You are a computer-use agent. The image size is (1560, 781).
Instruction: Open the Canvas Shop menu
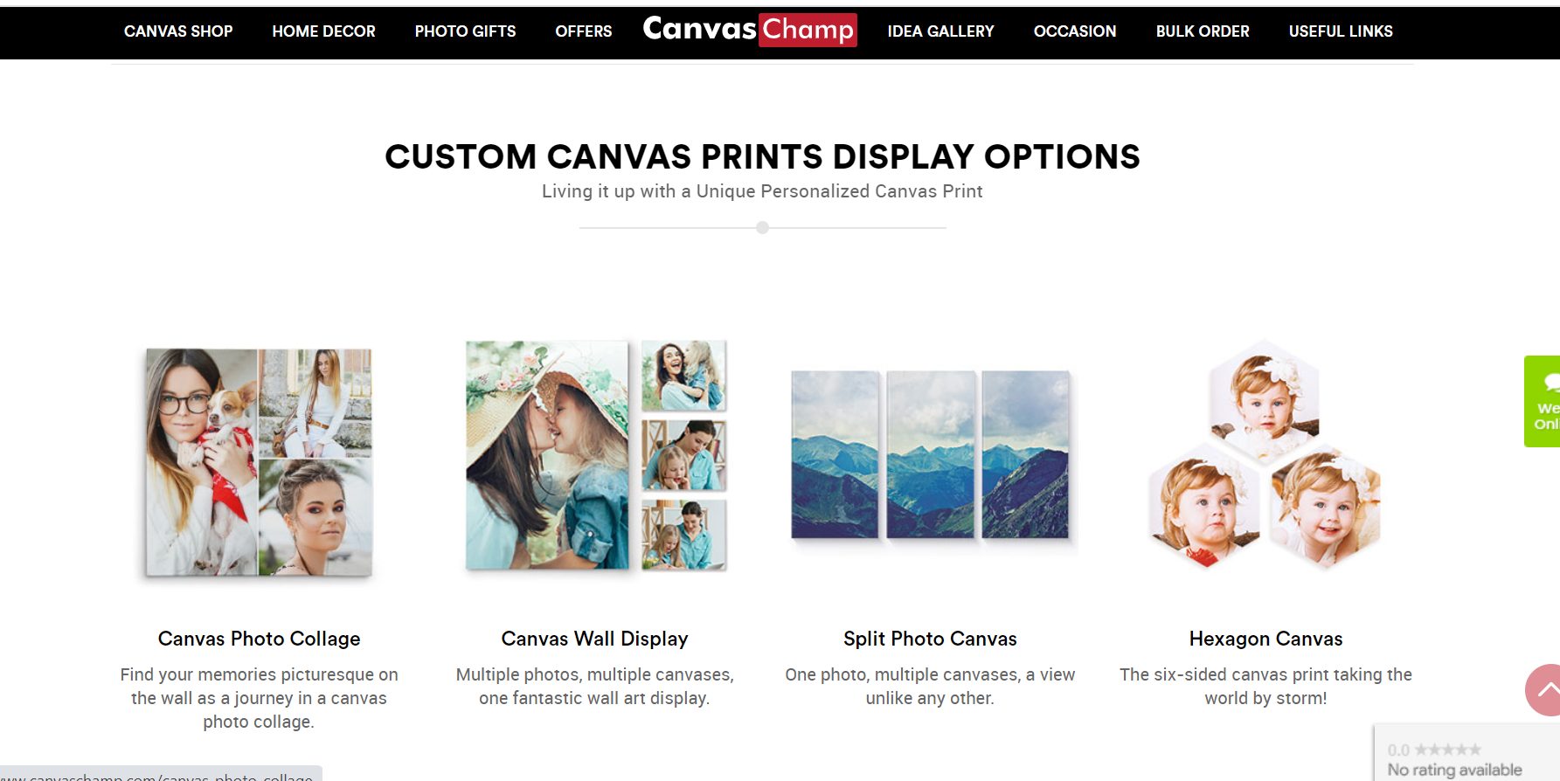[x=178, y=31]
